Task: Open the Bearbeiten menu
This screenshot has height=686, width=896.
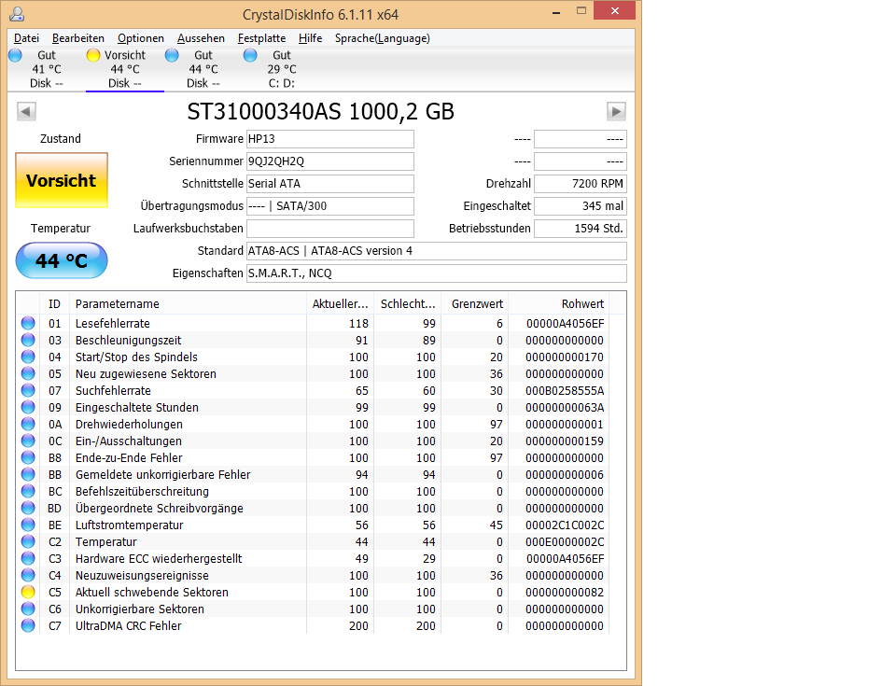Action: click(78, 38)
